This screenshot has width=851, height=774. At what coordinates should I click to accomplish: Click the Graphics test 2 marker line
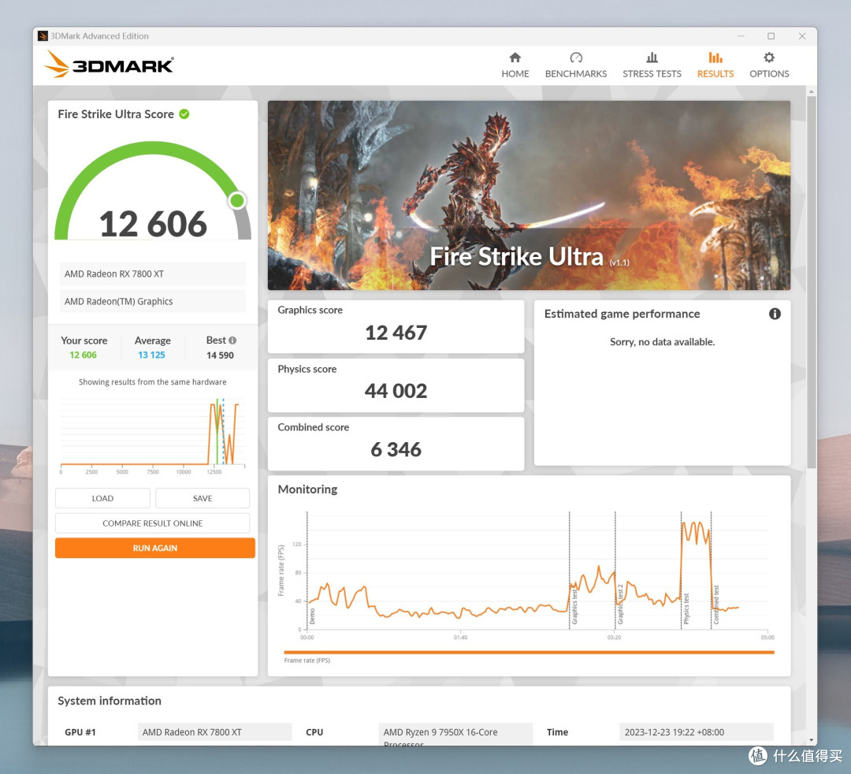pyautogui.click(x=615, y=570)
